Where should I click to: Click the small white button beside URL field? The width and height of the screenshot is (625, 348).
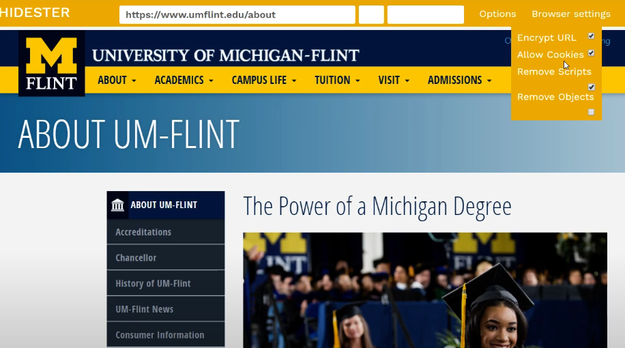[x=371, y=15]
